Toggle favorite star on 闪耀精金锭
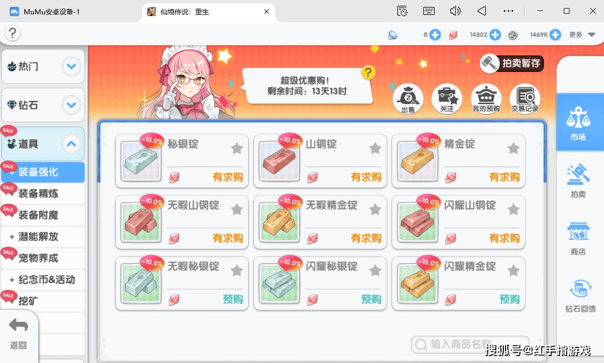 point(514,270)
